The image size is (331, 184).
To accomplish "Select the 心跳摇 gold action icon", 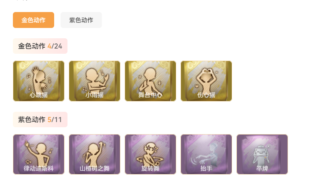I will click(x=39, y=81).
